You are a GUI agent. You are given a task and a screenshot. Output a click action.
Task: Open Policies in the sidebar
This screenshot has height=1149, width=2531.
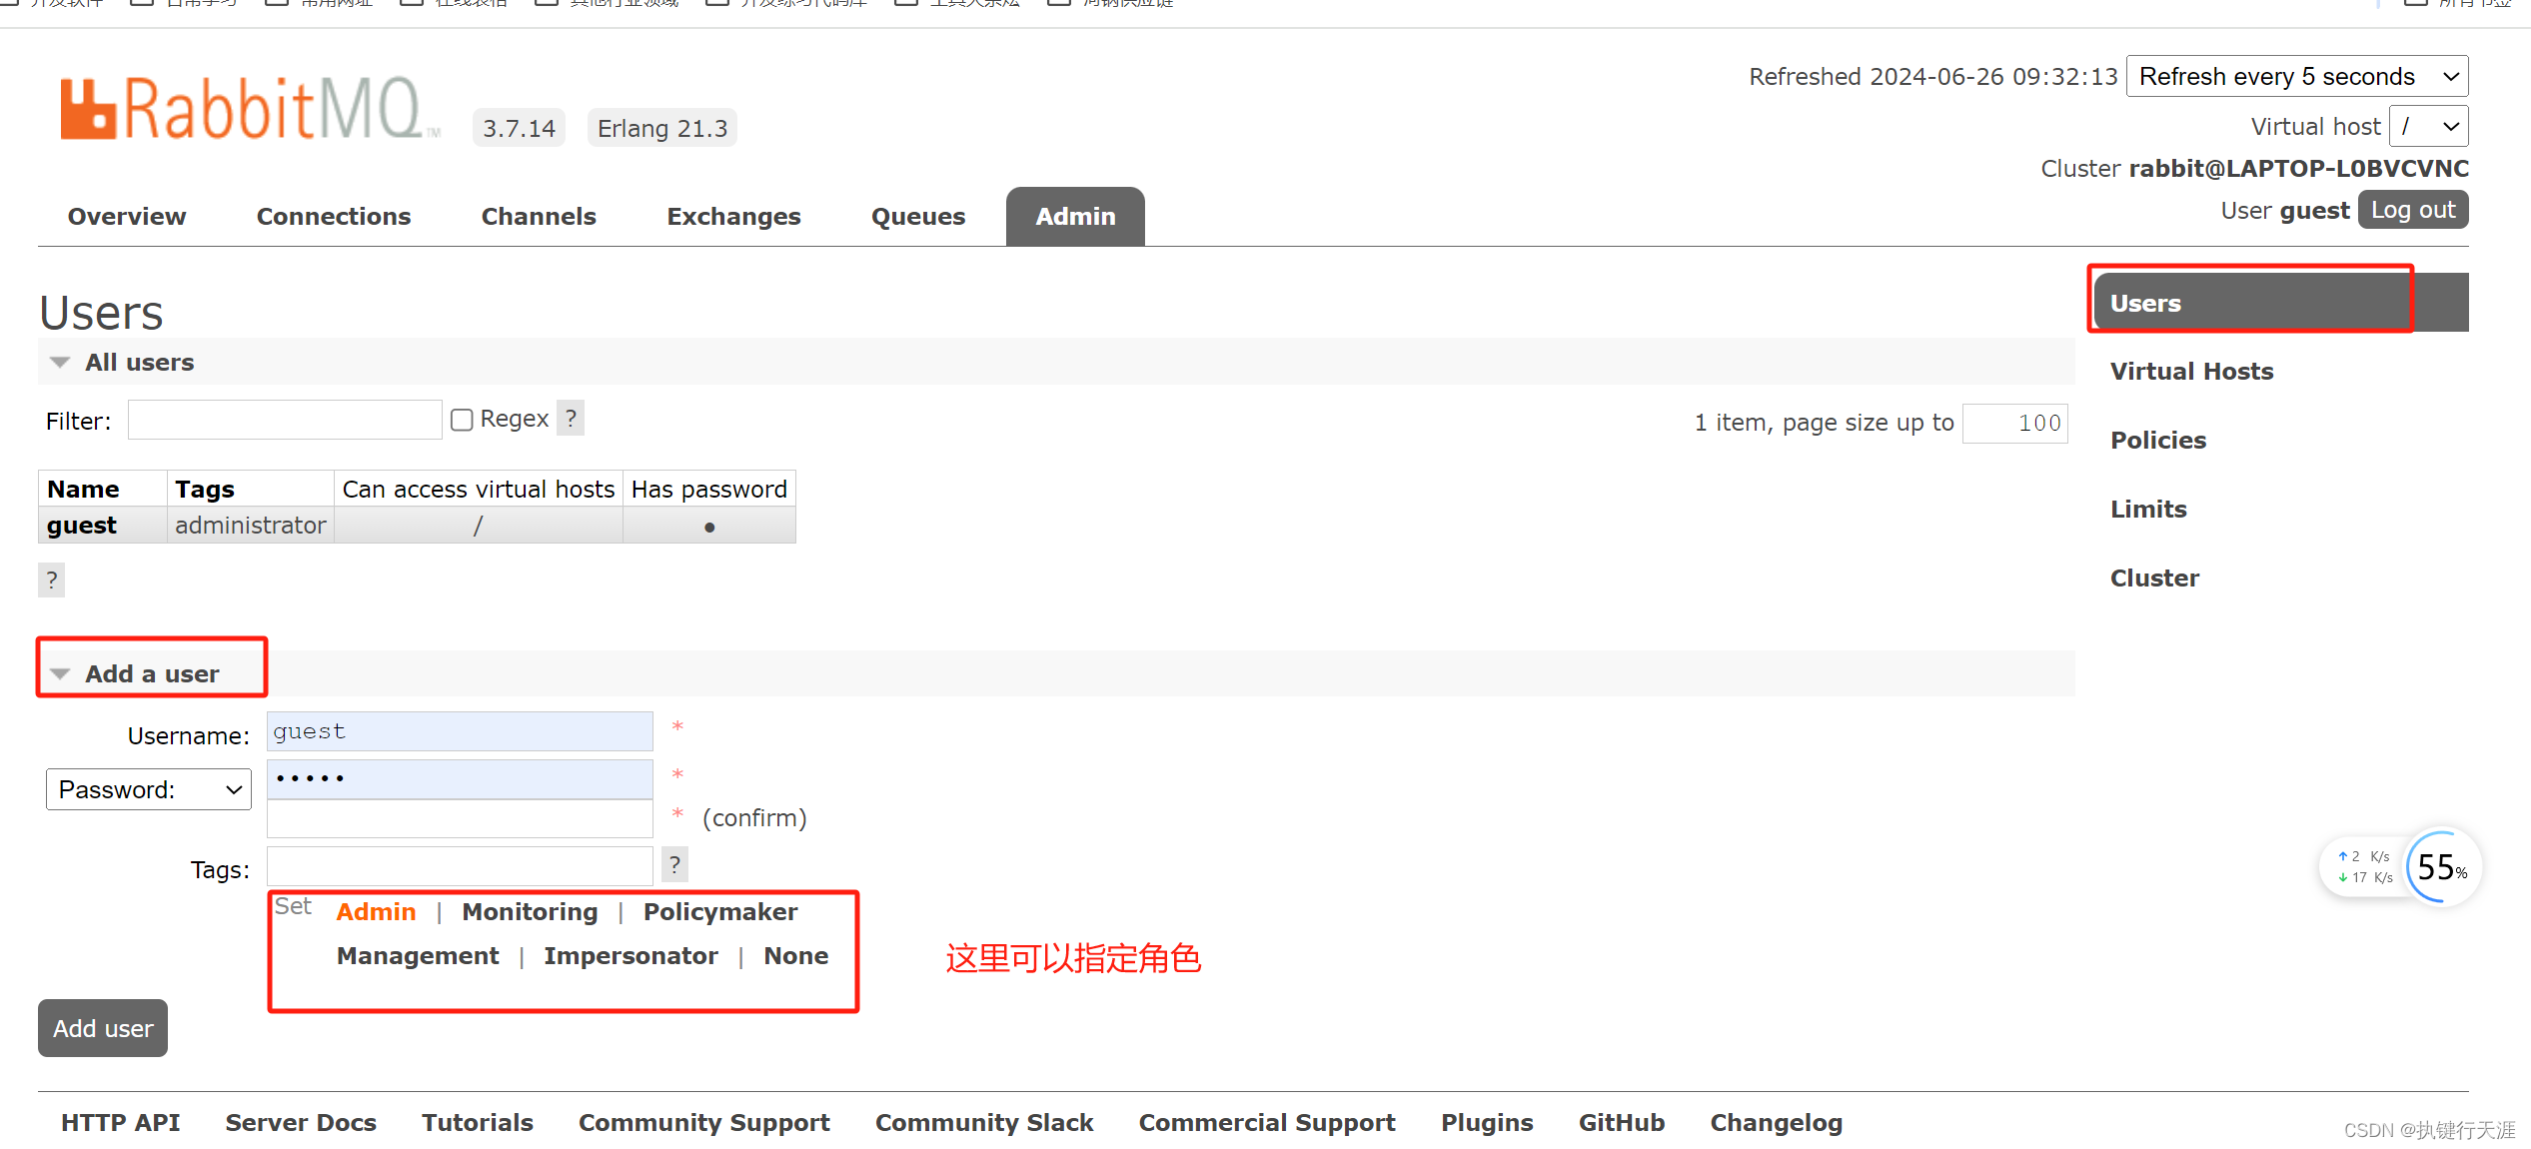pyautogui.click(x=2158, y=441)
